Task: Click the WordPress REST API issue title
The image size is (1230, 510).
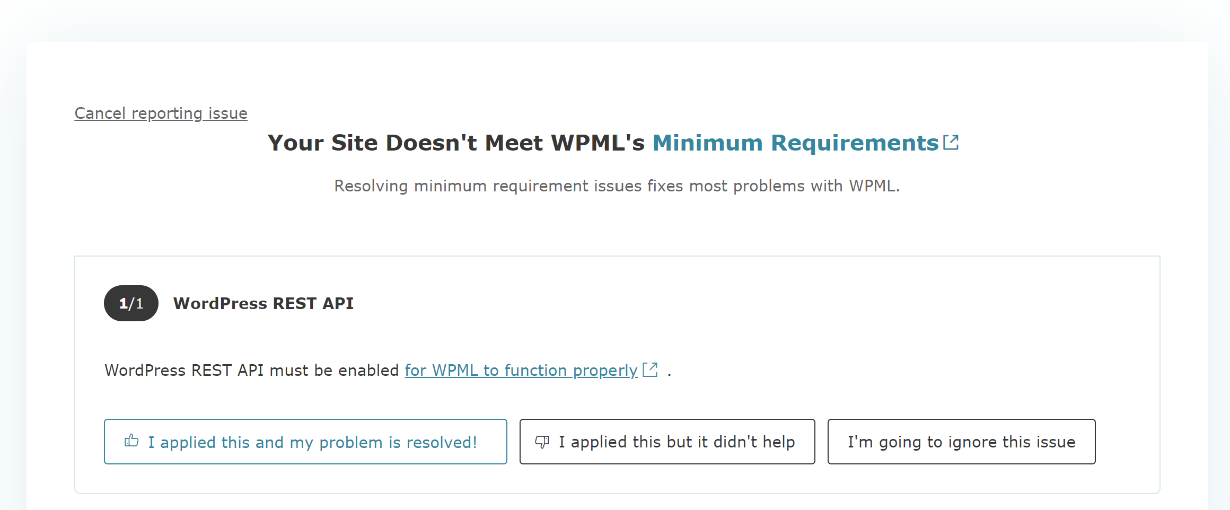Action: (263, 303)
